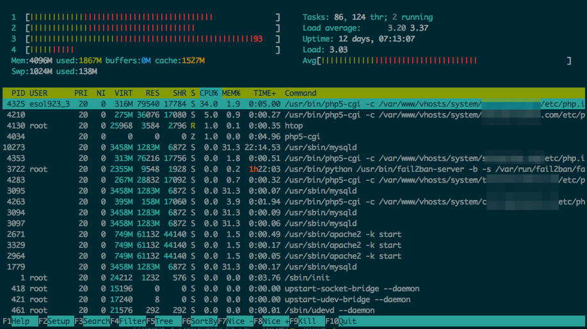Select process row PID 4283

click(x=293, y=180)
